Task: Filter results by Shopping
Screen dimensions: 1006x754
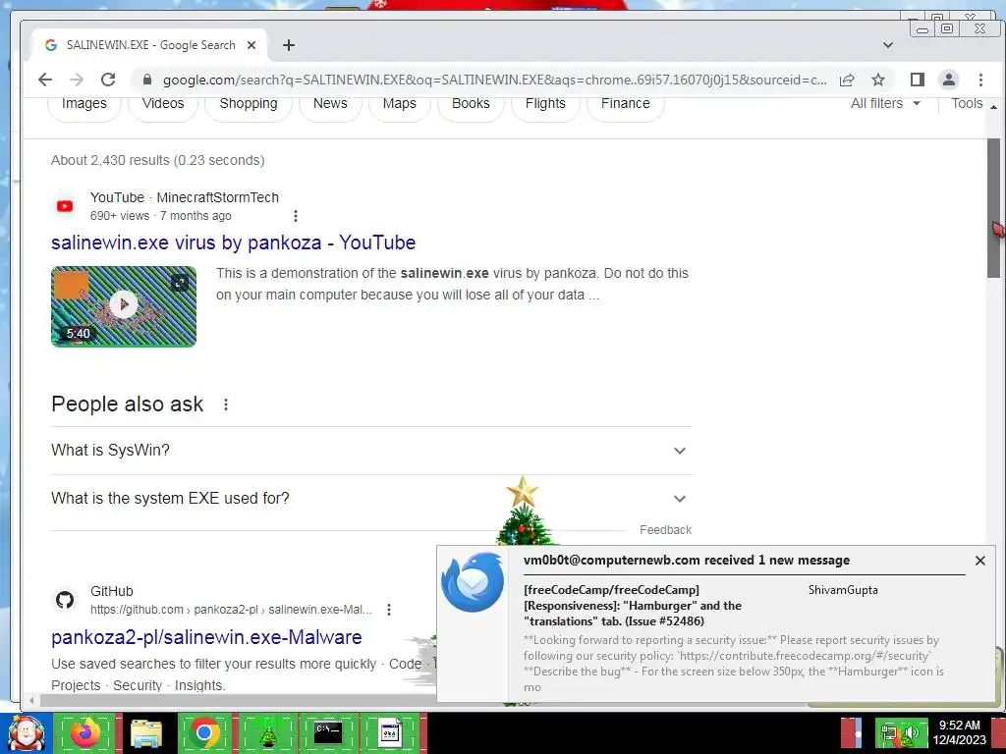Action: (249, 104)
